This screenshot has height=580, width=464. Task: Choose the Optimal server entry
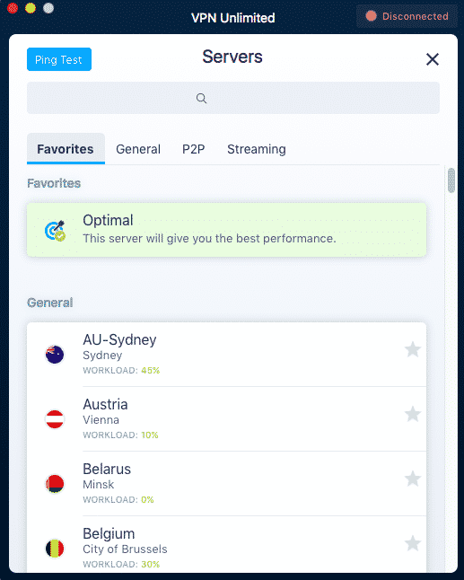coord(227,229)
